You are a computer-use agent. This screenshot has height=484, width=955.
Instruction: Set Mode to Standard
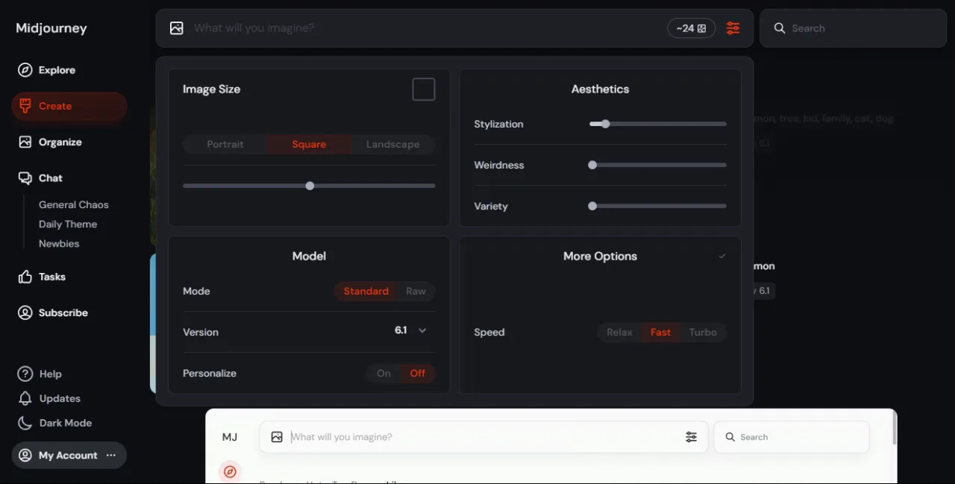tap(366, 291)
